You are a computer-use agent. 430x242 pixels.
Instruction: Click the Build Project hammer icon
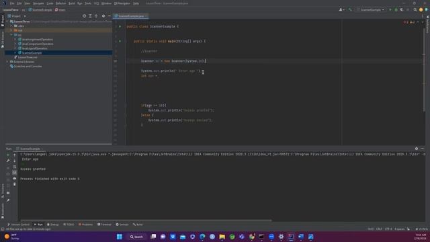(x=350, y=9)
